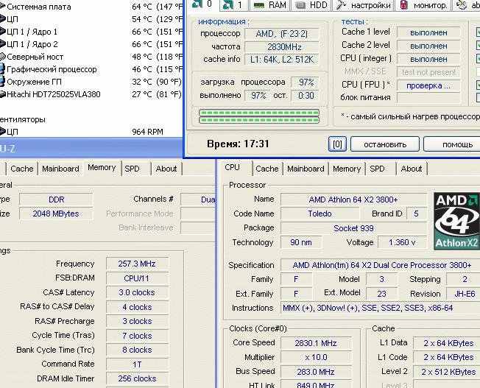This screenshot has height=388, width=480.
Task: Switch to SPD tab in left CPU-Z window
Action: pyautogui.click(x=132, y=169)
